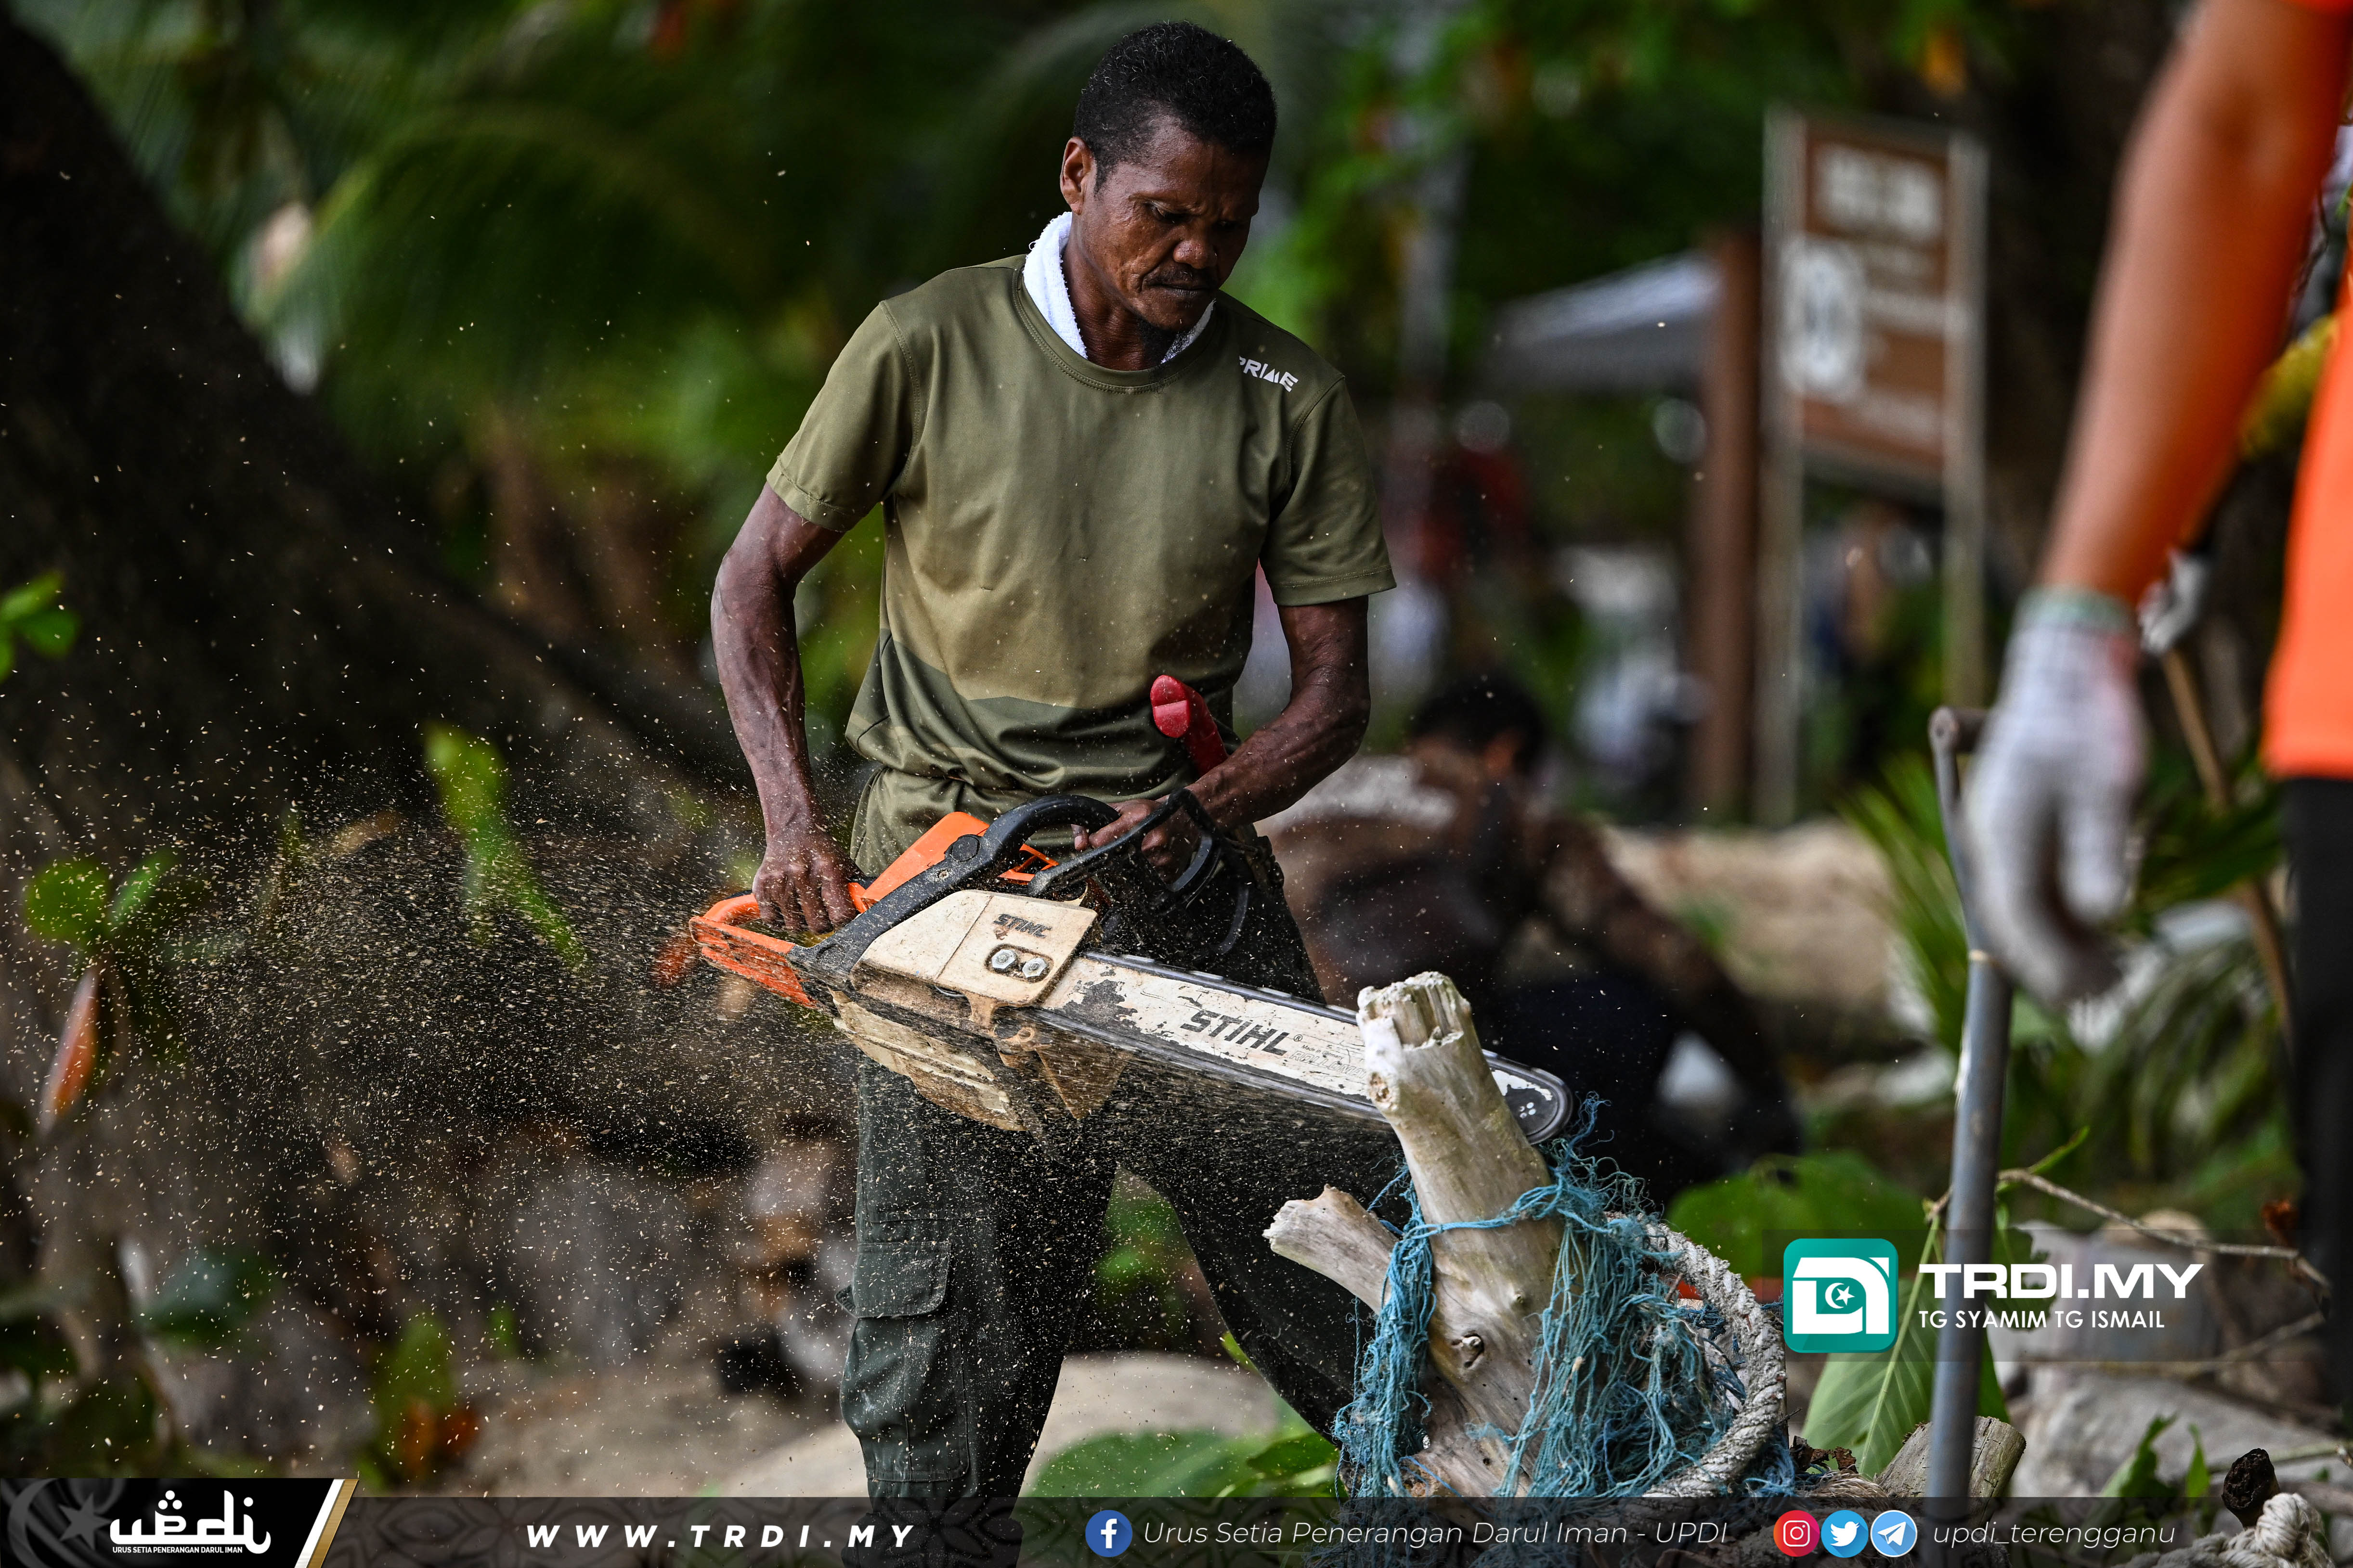Open the Instagram icon in footer
This screenshot has height=1568, width=2353.
1796,1533
